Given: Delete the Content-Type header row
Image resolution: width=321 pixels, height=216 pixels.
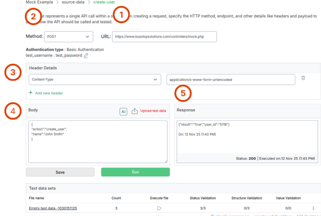Looking at the screenshot, I should [x=303, y=78].
